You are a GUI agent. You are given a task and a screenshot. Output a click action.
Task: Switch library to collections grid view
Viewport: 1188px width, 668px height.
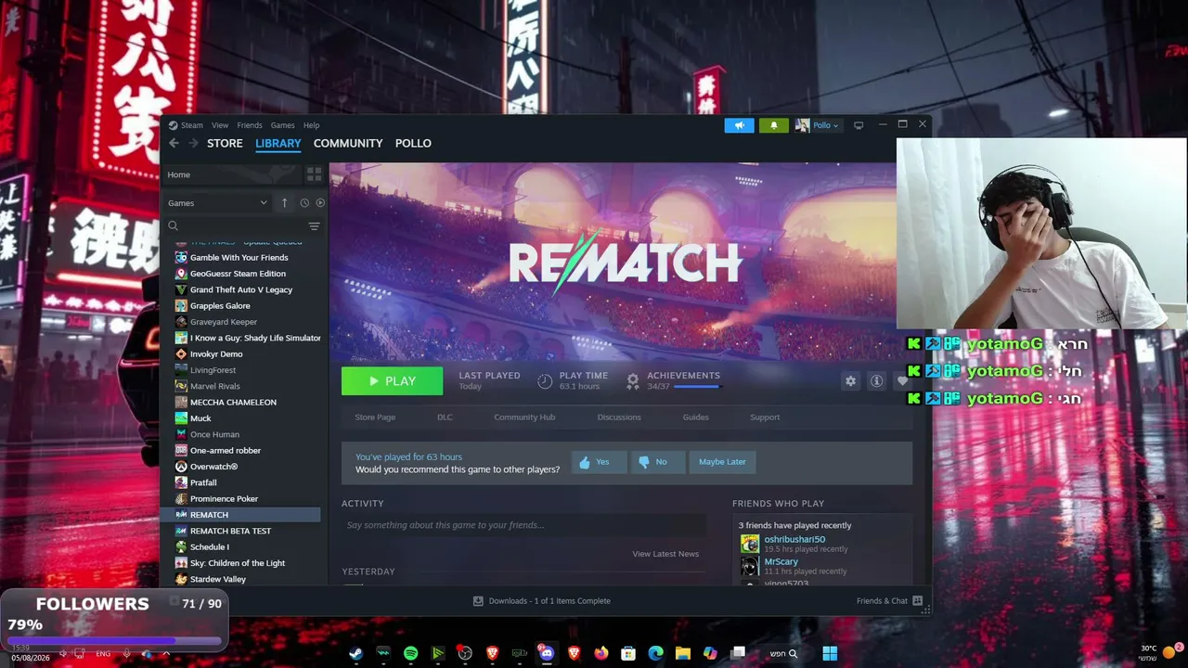pos(314,174)
